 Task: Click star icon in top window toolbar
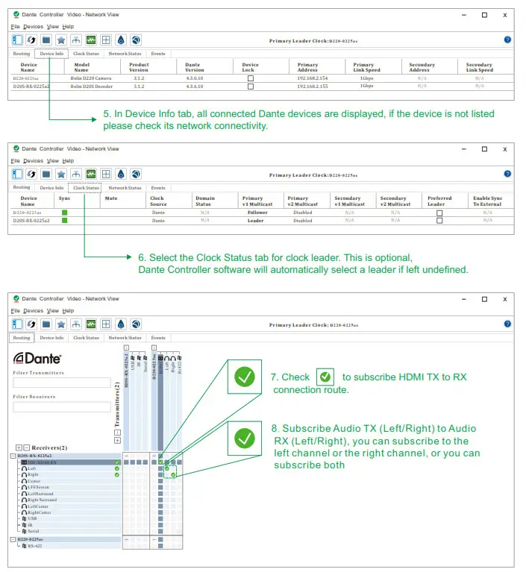pyautogui.click(x=61, y=40)
